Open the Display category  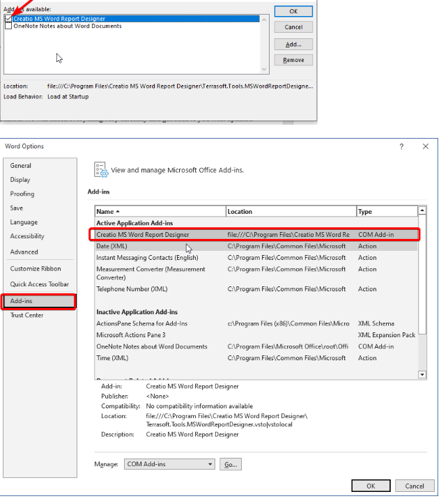tap(20, 180)
